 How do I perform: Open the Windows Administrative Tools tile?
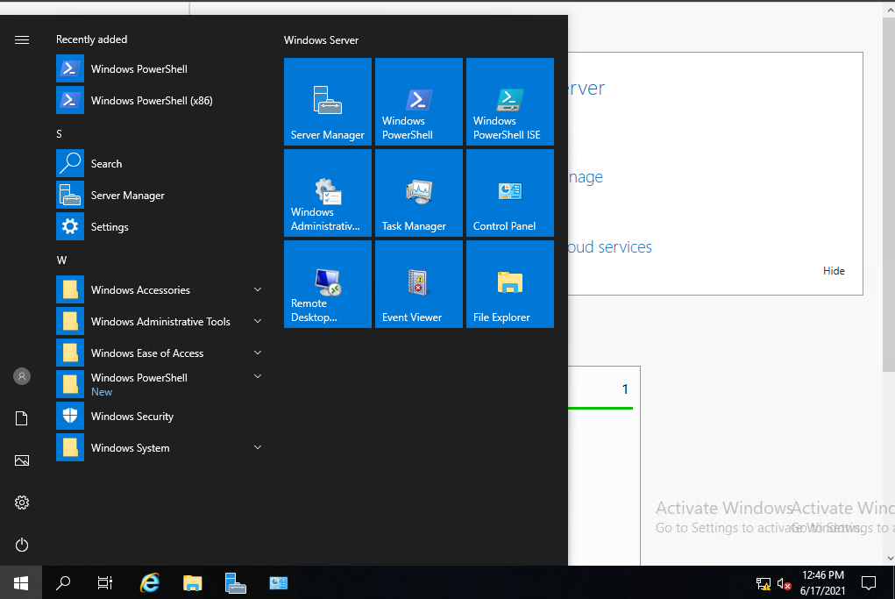(x=328, y=193)
